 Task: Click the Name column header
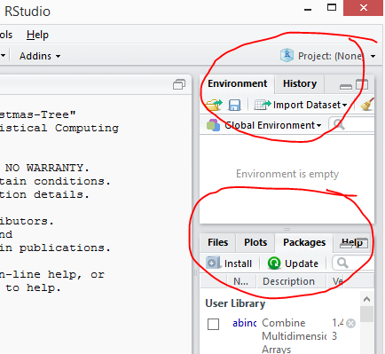point(241,281)
